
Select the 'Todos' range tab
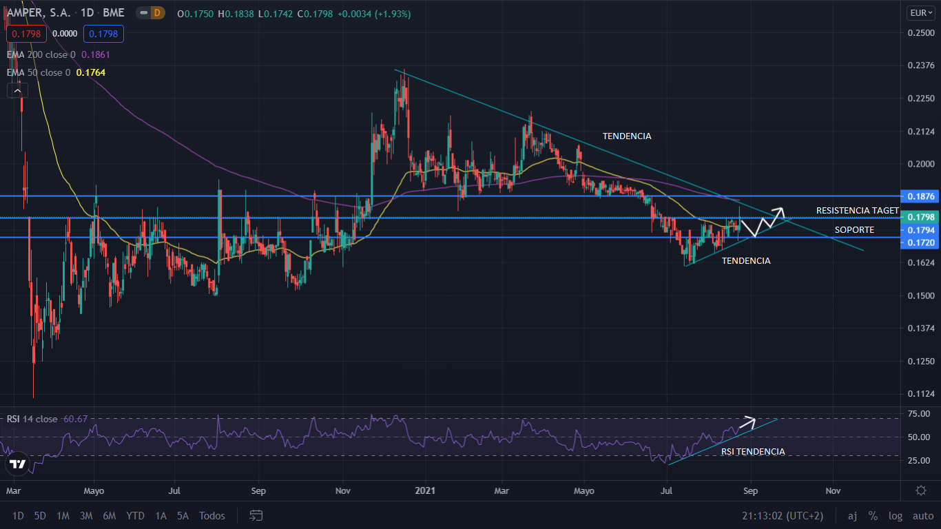(211, 515)
